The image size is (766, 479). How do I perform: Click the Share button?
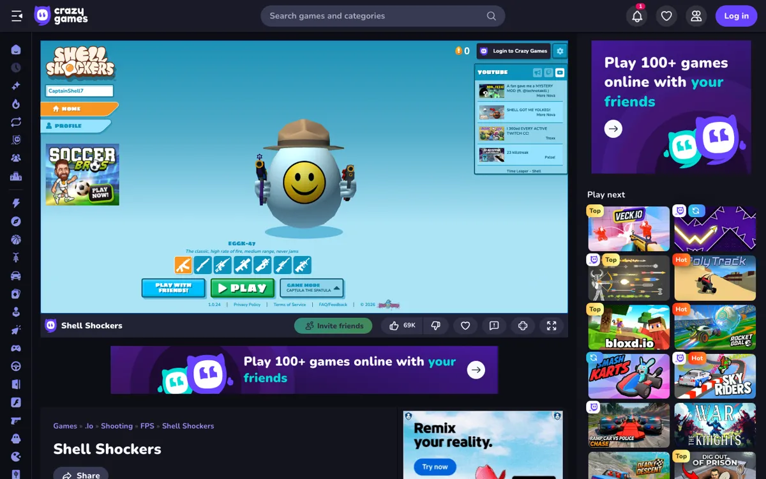click(x=81, y=475)
